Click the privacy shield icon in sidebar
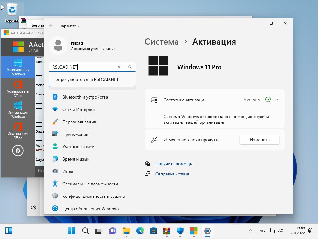 coord(55,196)
